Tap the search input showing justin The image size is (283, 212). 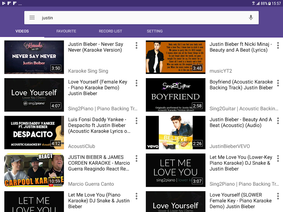click(x=111, y=17)
